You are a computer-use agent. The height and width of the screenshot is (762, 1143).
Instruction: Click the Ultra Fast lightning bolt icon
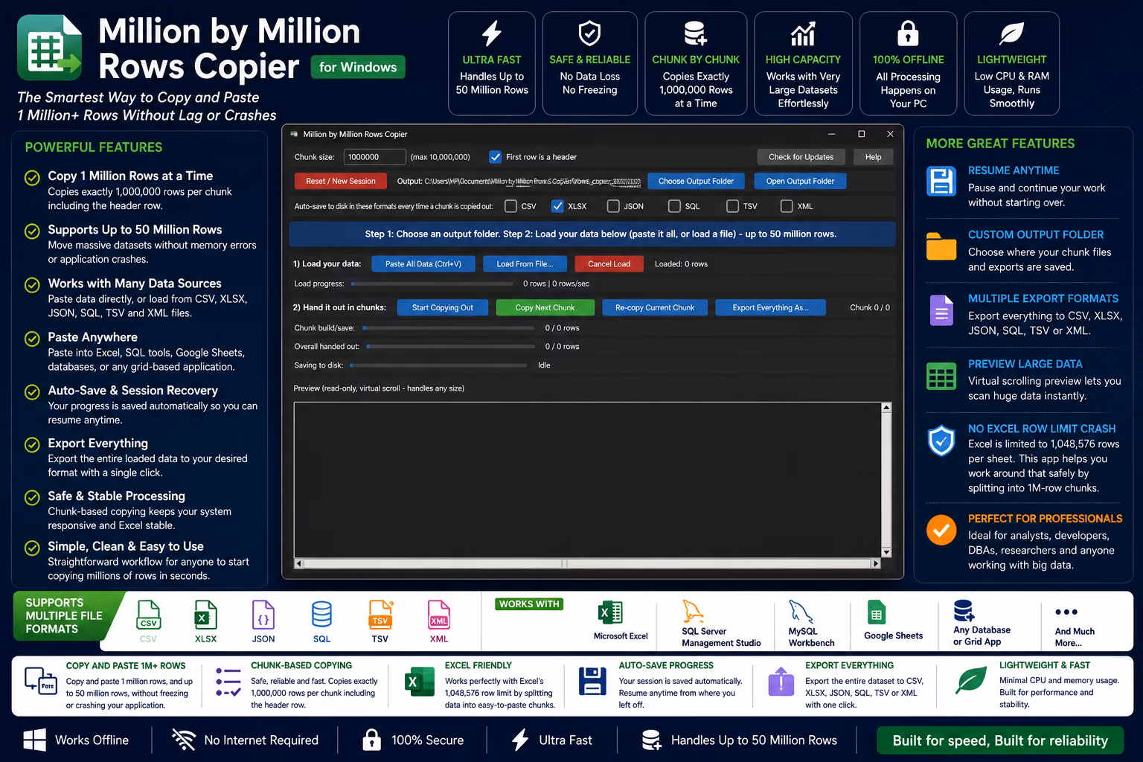click(x=492, y=33)
